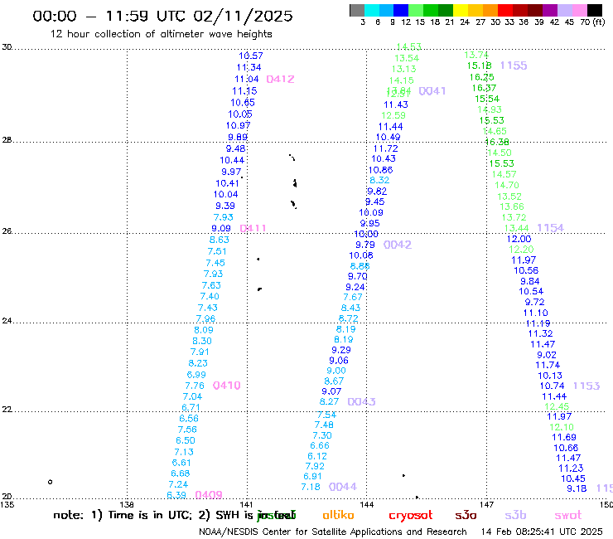Click the orange 30 ft legend swatch
This screenshot has width=613, height=539.
(490, 10)
